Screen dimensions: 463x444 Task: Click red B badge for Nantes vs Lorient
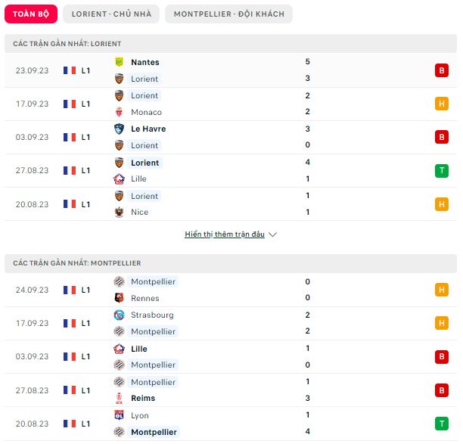(442, 70)
